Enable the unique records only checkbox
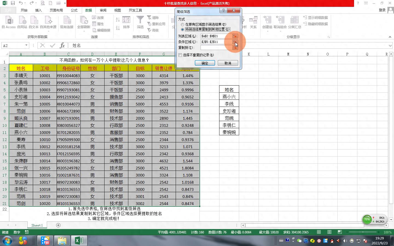Screen dimensions: 394x246 coord(180,55)
